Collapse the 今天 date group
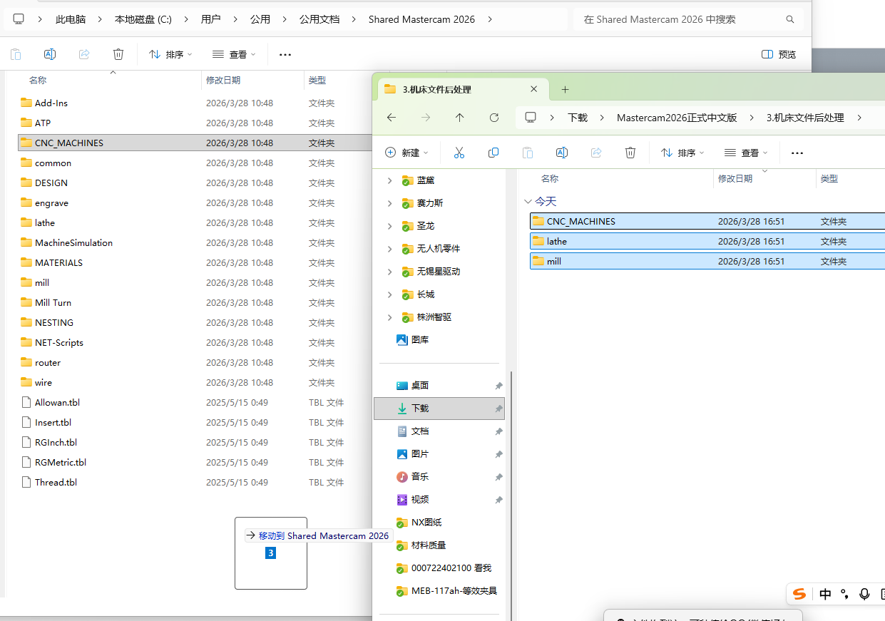 coord(528,201)
